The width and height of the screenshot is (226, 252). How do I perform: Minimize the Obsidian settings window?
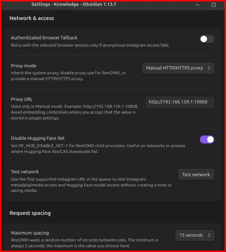pyautogui.click(x=198, y=5)
